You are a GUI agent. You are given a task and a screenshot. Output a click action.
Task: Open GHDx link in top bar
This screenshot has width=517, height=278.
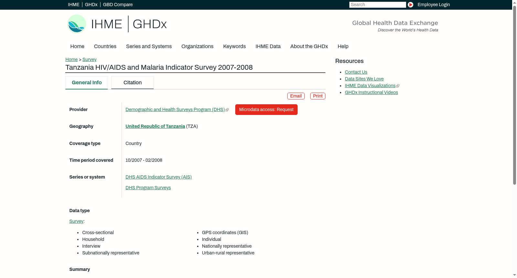(x=91, y=5)
